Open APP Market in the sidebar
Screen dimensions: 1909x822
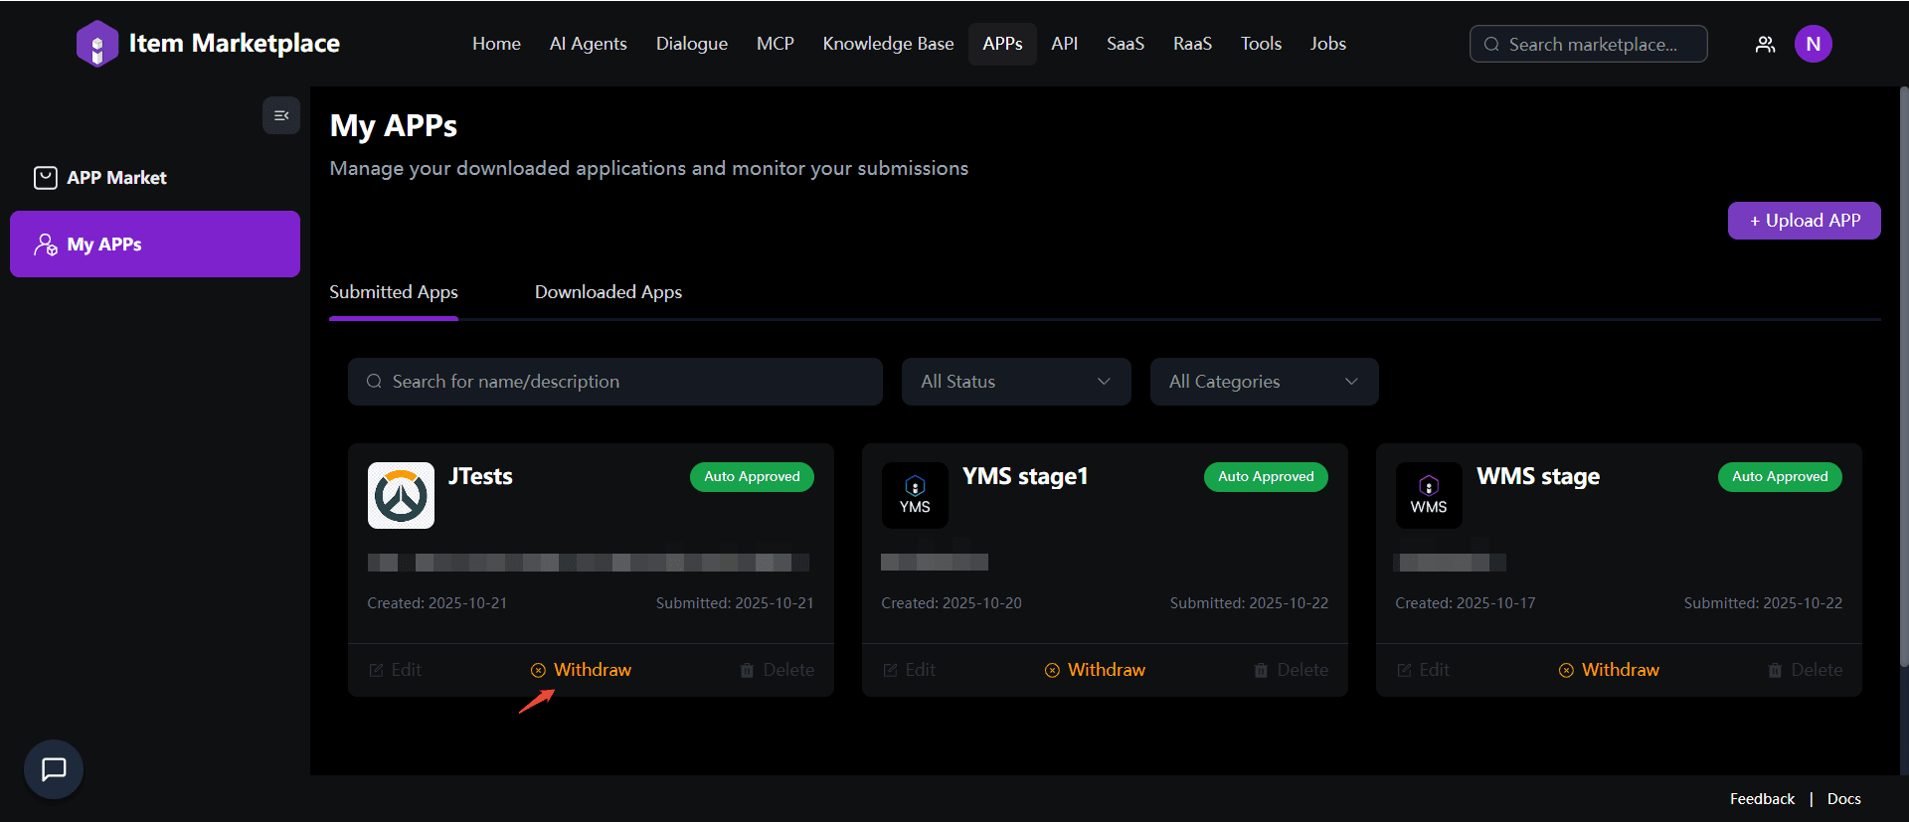116,178
